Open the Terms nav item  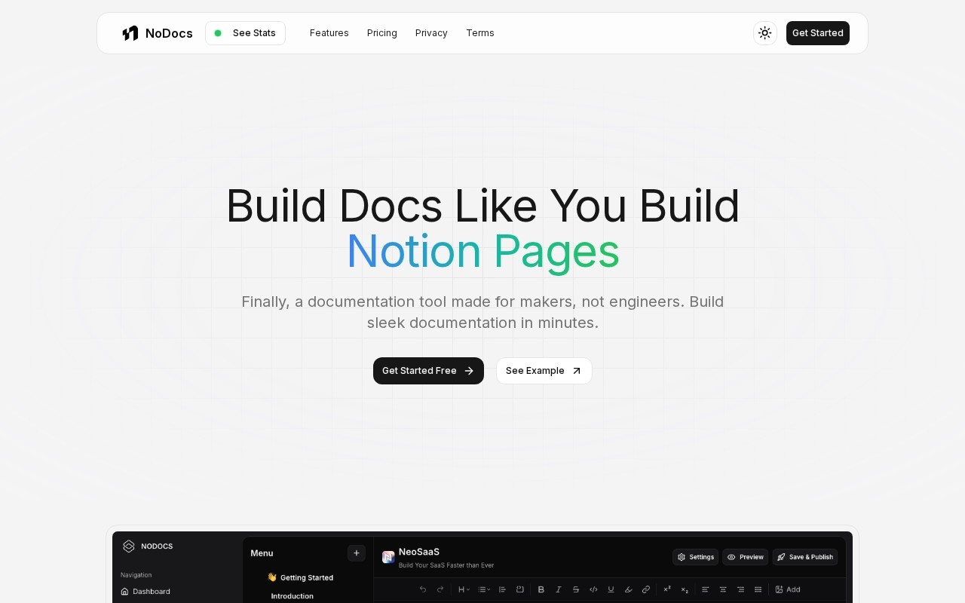click(480, 33)
